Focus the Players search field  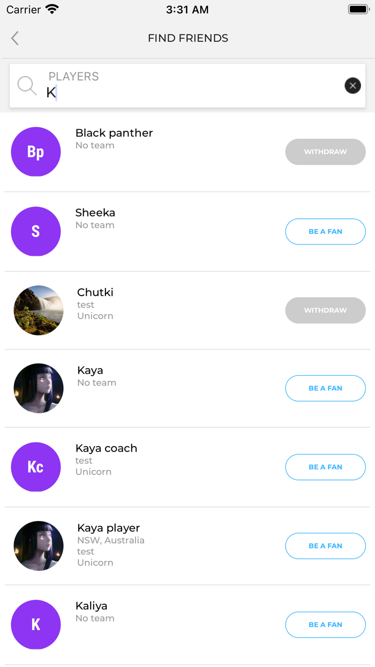[187, 92]
